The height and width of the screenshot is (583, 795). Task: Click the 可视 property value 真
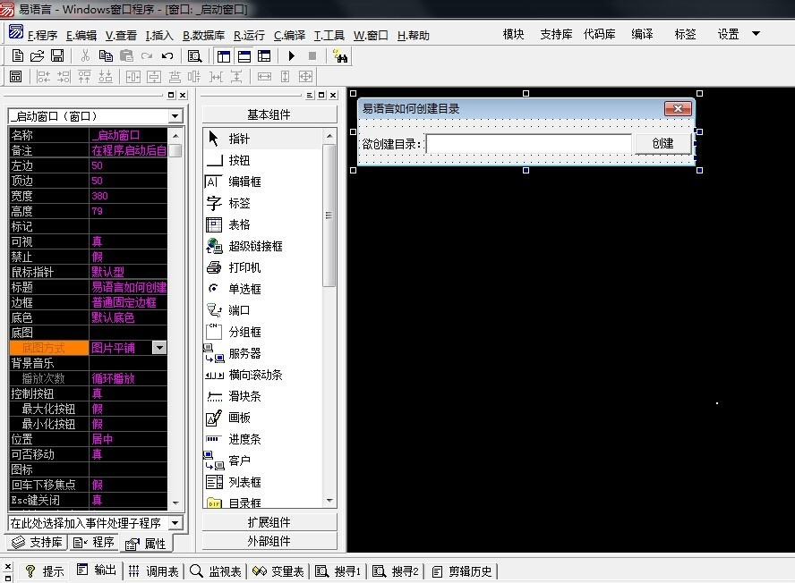pyautogui.click(x=128, y=241)
